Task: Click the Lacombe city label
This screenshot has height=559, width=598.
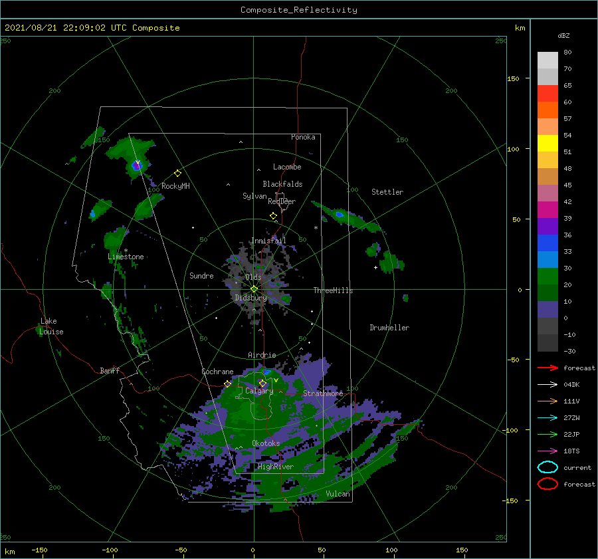Action: (x=287, y=167)
